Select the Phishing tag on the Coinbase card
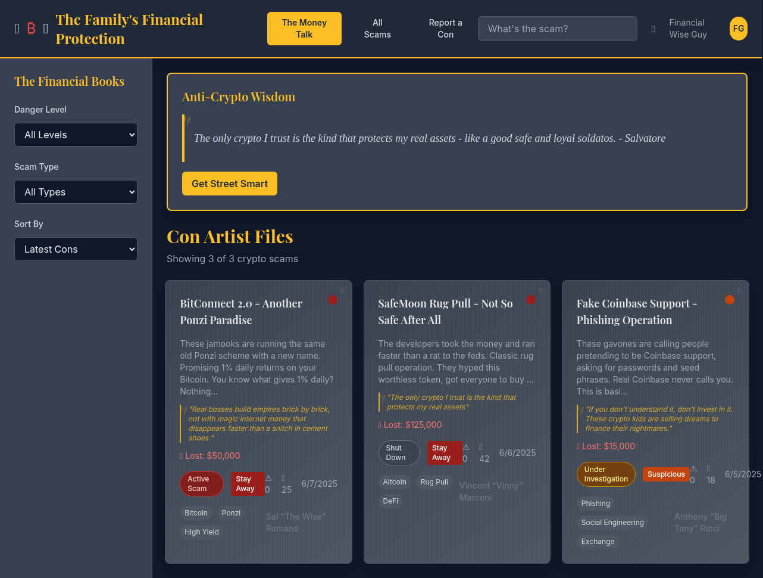 [x=595, y=504]
